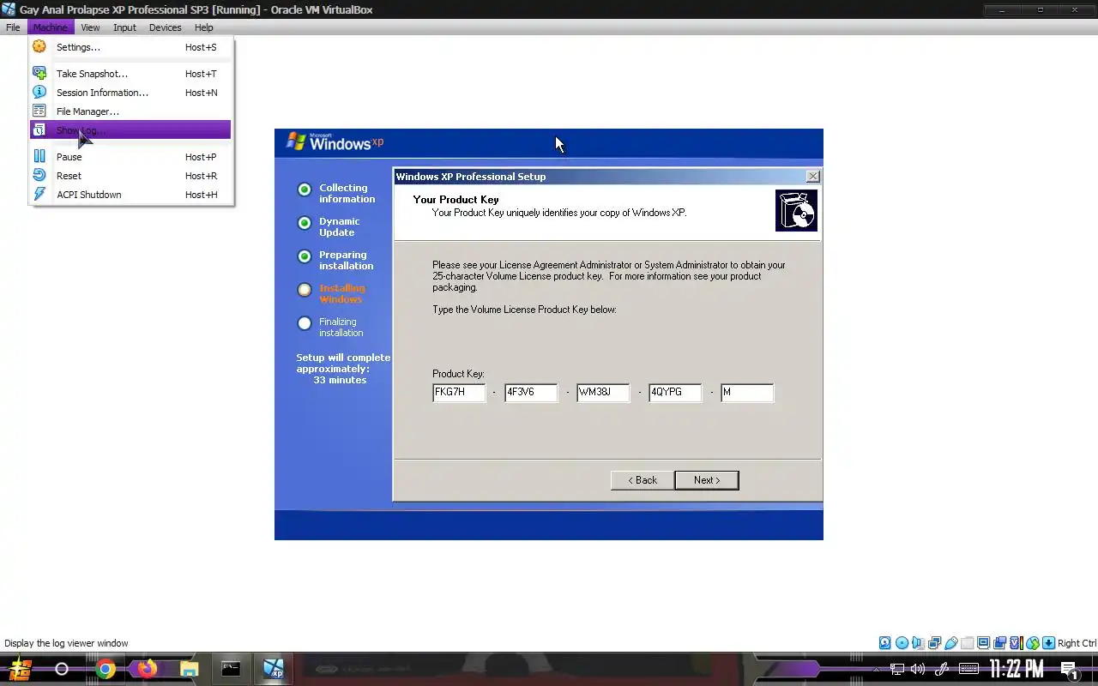Open the Devices menu
This screenshot has height=686, width=1098.
[x=165, y=27]
